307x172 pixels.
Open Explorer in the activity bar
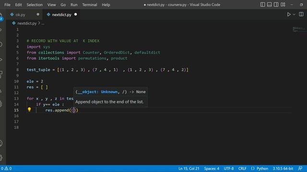point(1,16)
